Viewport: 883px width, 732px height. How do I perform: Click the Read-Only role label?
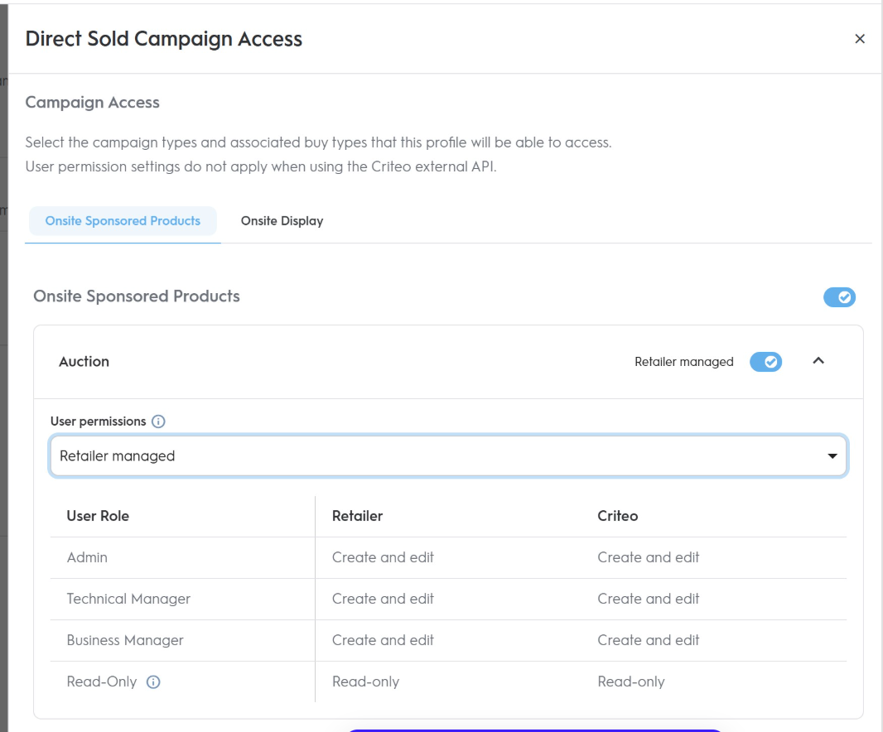point(102,681)
